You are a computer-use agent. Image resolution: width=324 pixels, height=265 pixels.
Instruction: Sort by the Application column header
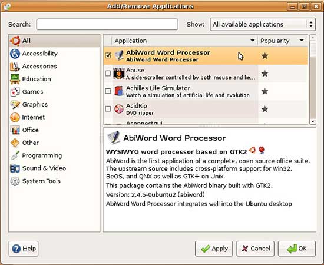(x=184, y=41)
